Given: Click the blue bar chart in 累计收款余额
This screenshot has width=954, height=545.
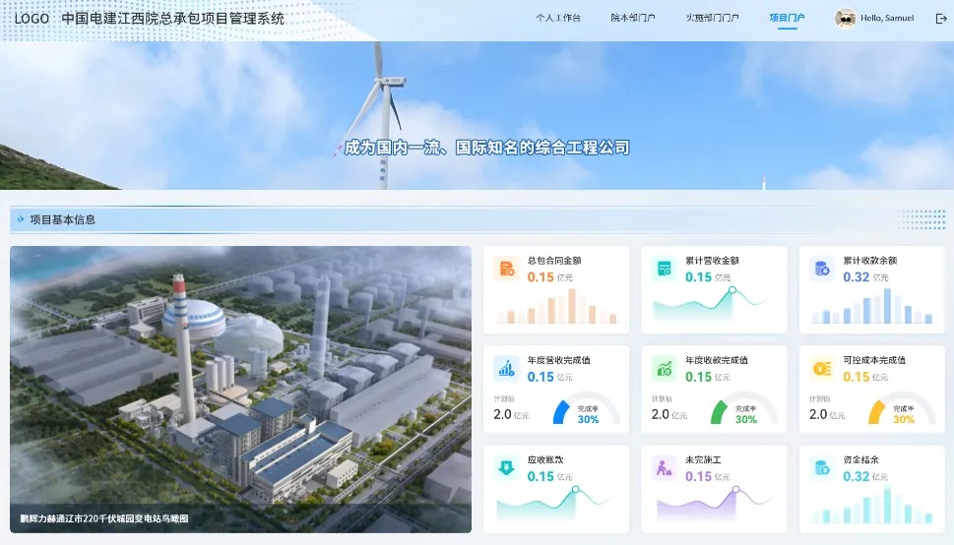Looking at the screenshot, I should [872, 306].
